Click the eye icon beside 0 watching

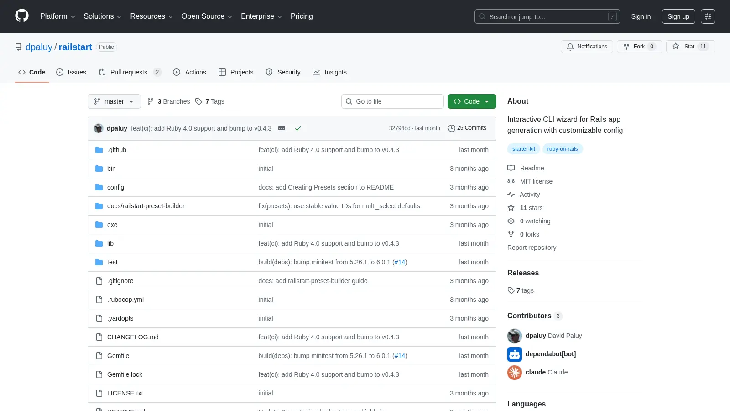pos(511,221)
